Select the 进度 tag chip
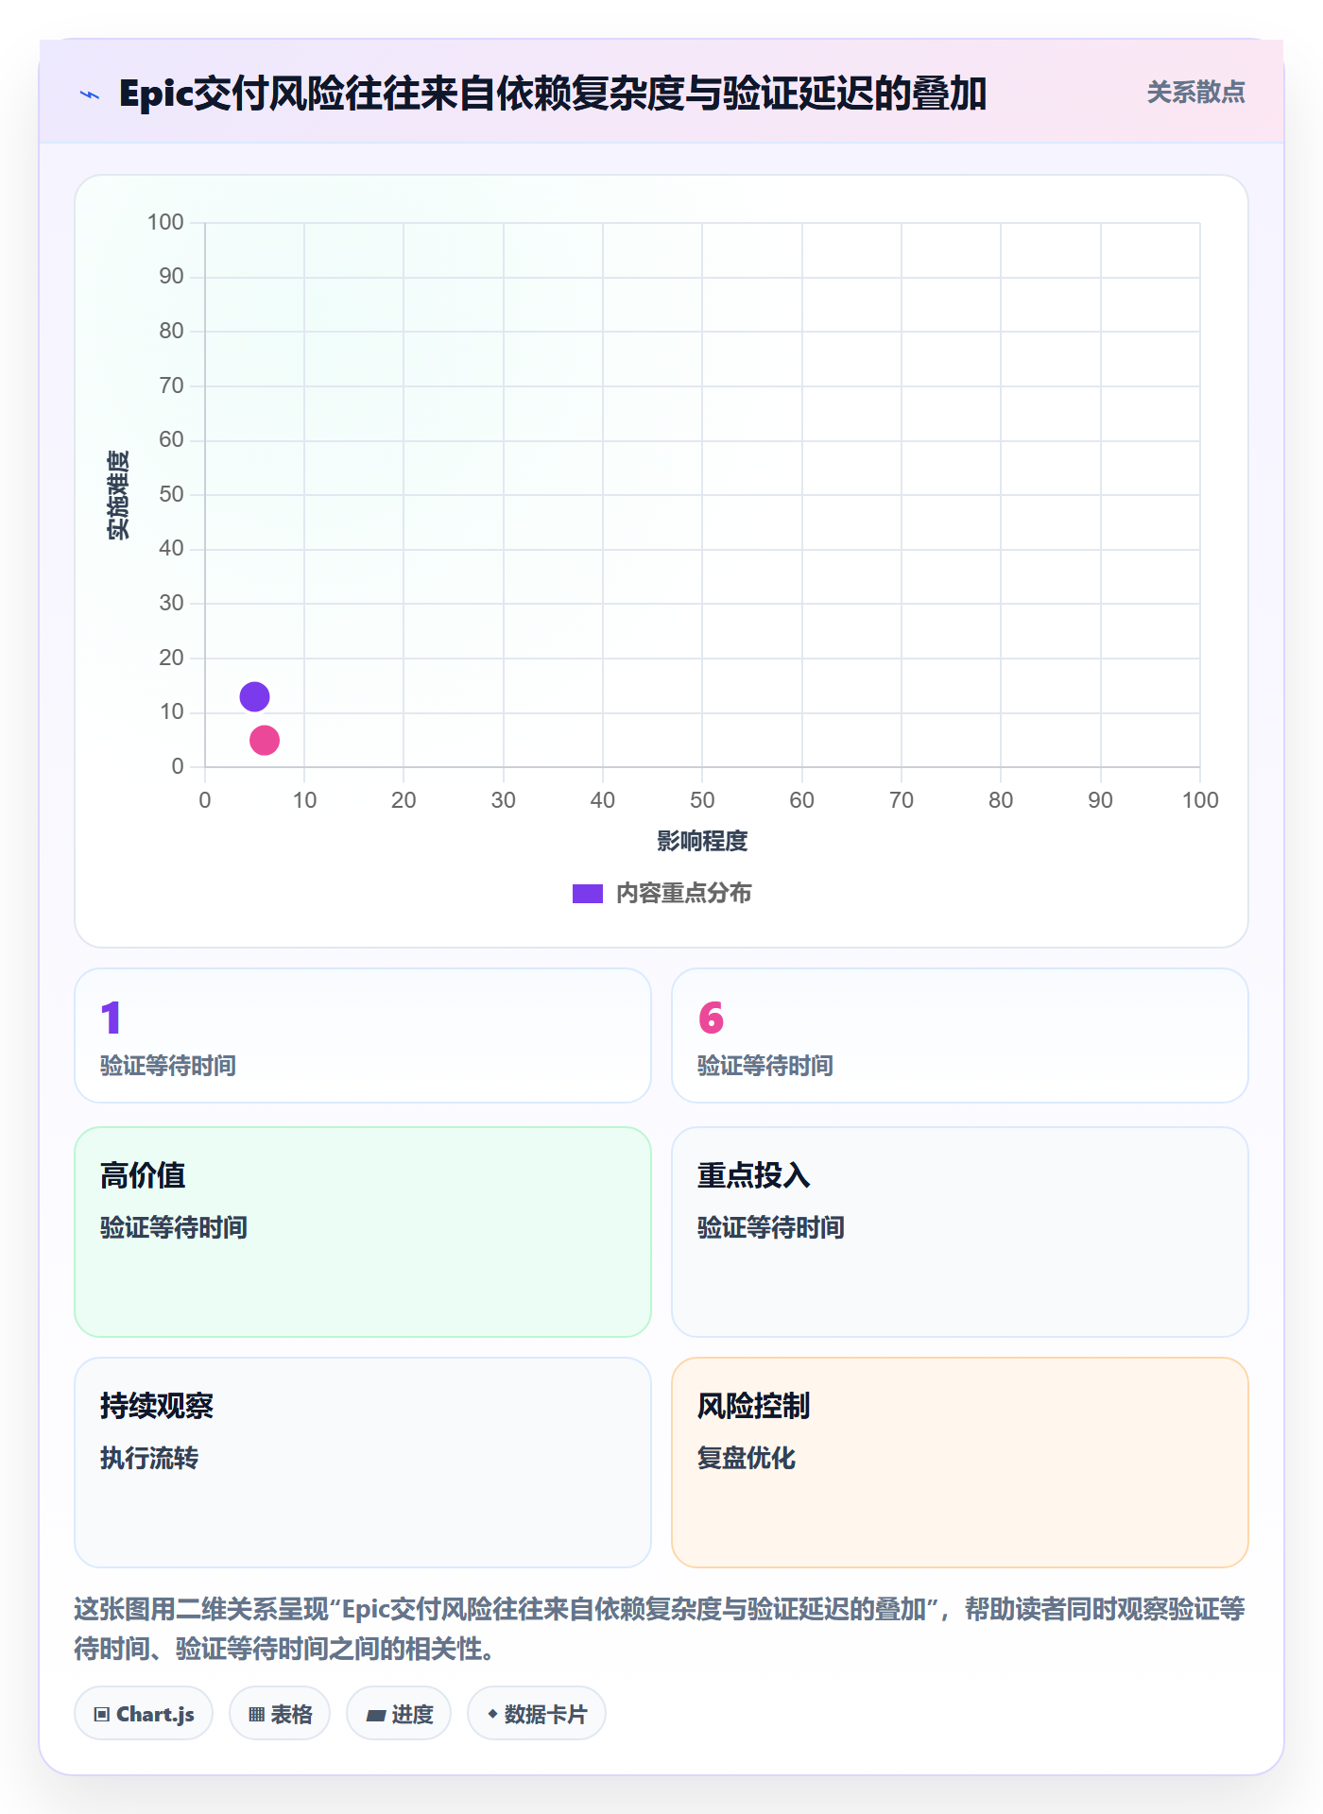The image size is (1323, 1814). (399, 1714)
